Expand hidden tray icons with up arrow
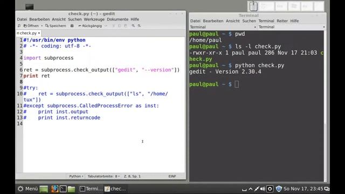The height and width of the screenshot is (194, 345). click(x=251, y=189)
